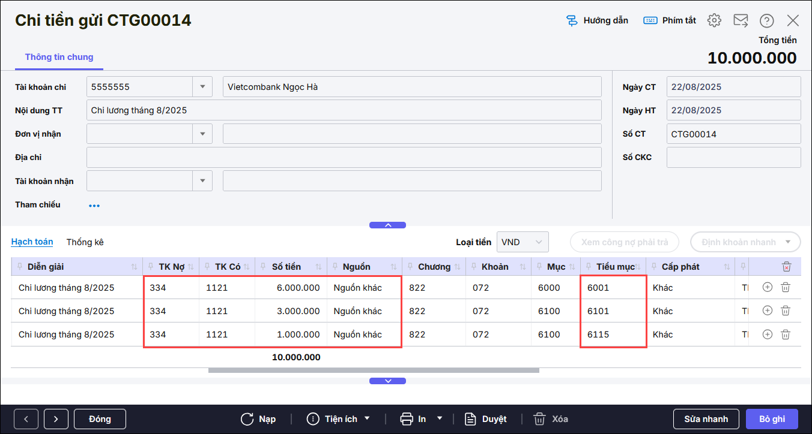
Task: Click delete-all-rows icon in table header
Action: (x=786, y=267)
